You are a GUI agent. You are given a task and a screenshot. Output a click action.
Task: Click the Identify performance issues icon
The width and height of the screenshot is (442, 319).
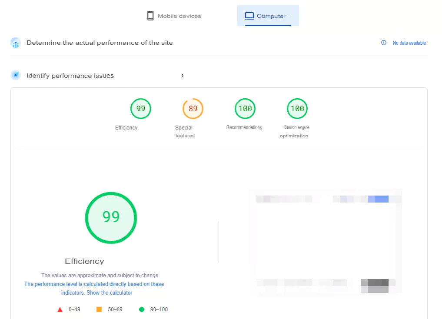[x=16, y=75]
